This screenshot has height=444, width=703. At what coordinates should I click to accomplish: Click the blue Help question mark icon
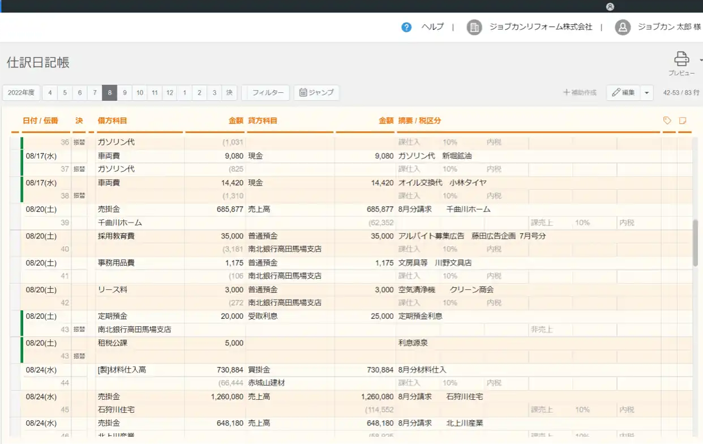pyautogui.click(x=406, y=27)
